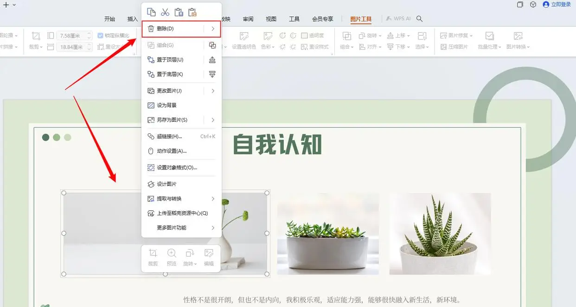Click the Paste icon atop the context menu
Screen dimensions: 576x307
tap(179, 13)
